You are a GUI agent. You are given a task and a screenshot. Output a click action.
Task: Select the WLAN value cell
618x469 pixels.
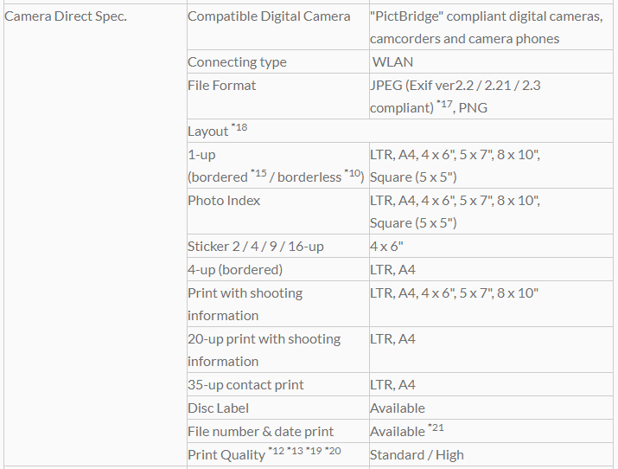[393, 62]
